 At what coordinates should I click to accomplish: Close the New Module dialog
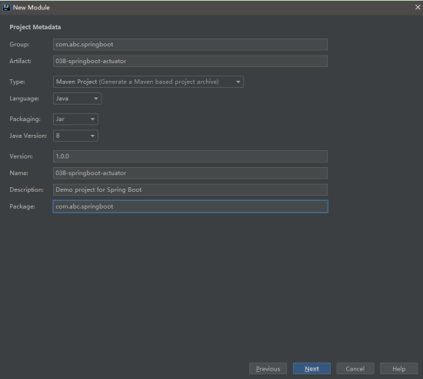[x=418, y=7]
